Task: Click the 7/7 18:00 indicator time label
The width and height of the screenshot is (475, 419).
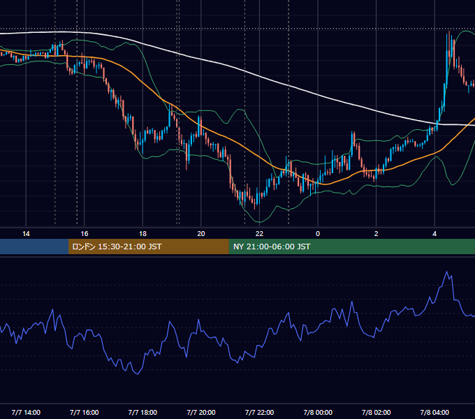Action: coord(142,412)
